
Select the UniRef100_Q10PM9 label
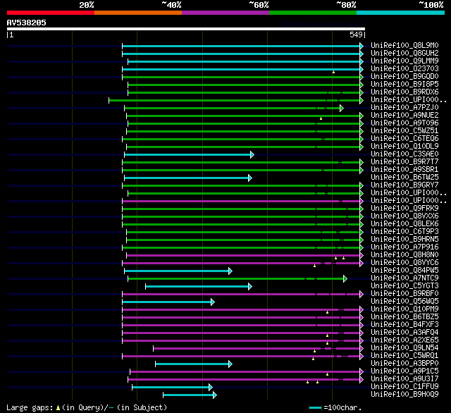tap(404, 309)
